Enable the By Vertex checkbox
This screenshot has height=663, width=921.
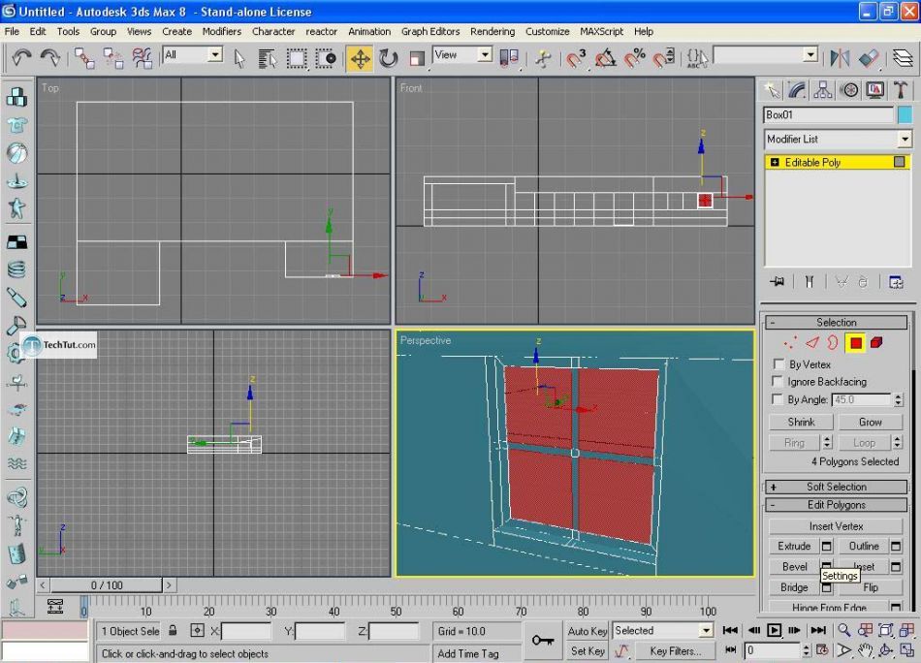coord(778,364)
